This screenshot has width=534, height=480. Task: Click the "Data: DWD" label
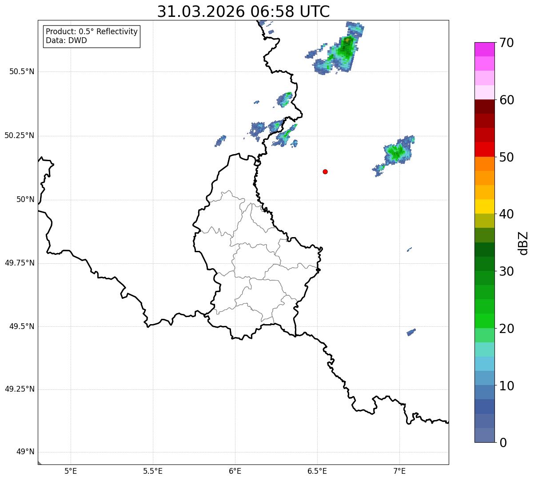click(66, 40)
